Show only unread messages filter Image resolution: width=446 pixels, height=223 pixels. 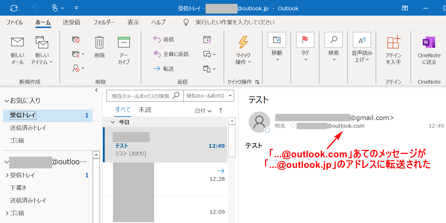[x=145, y=110]
